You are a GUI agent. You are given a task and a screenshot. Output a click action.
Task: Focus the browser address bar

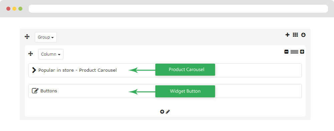[178, 9]
